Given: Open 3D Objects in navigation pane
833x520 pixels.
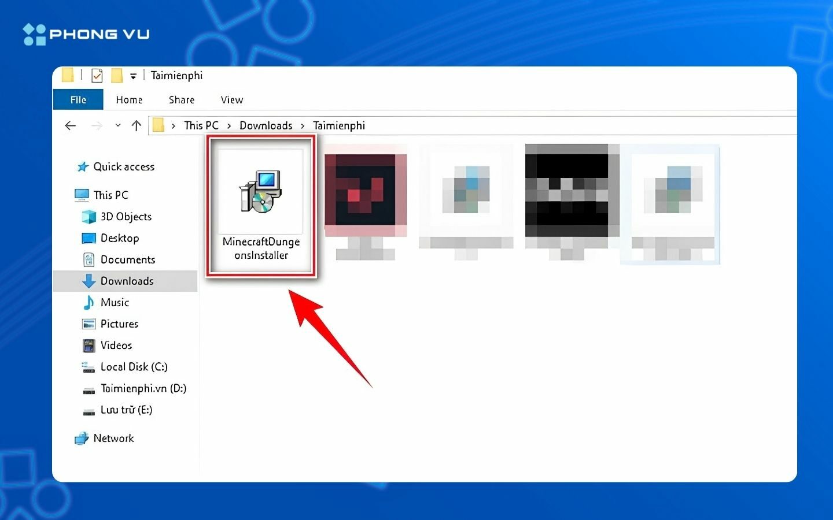Looking at the screenshot, I should [x=126, y=217].
